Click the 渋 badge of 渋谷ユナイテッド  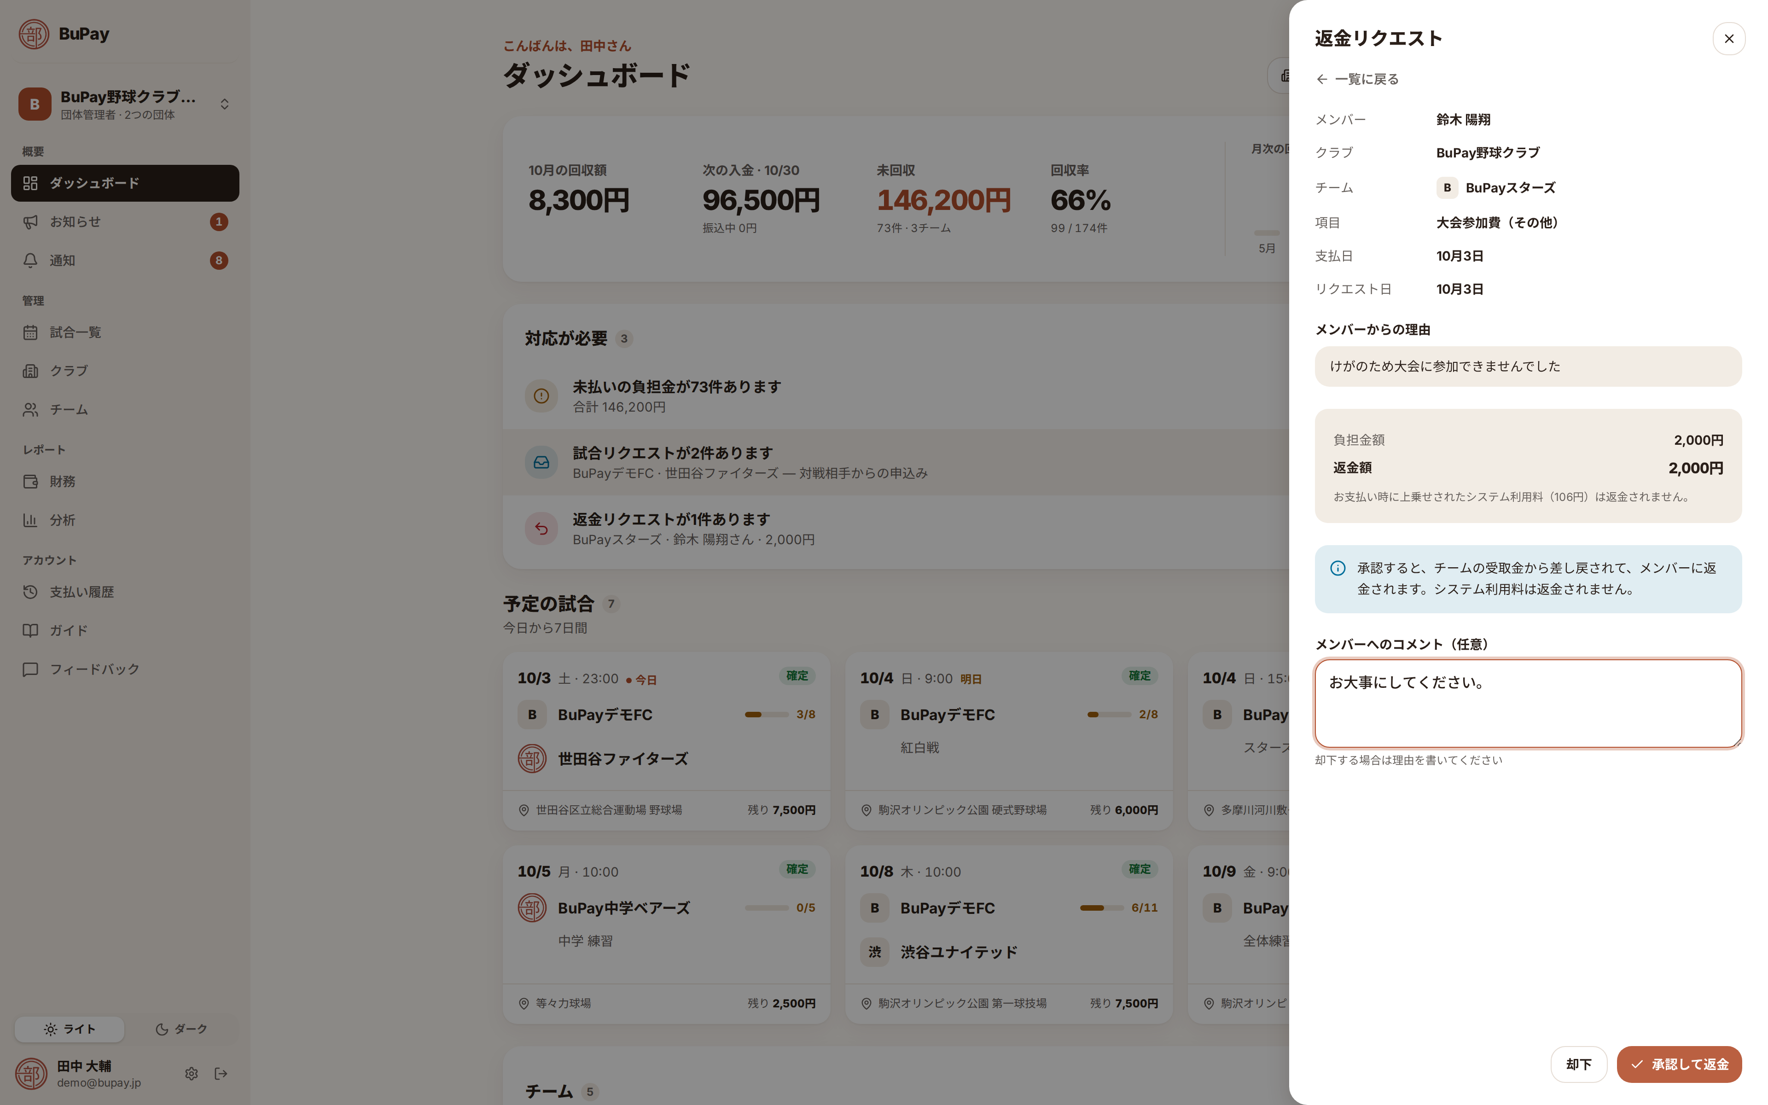[874, 952]
